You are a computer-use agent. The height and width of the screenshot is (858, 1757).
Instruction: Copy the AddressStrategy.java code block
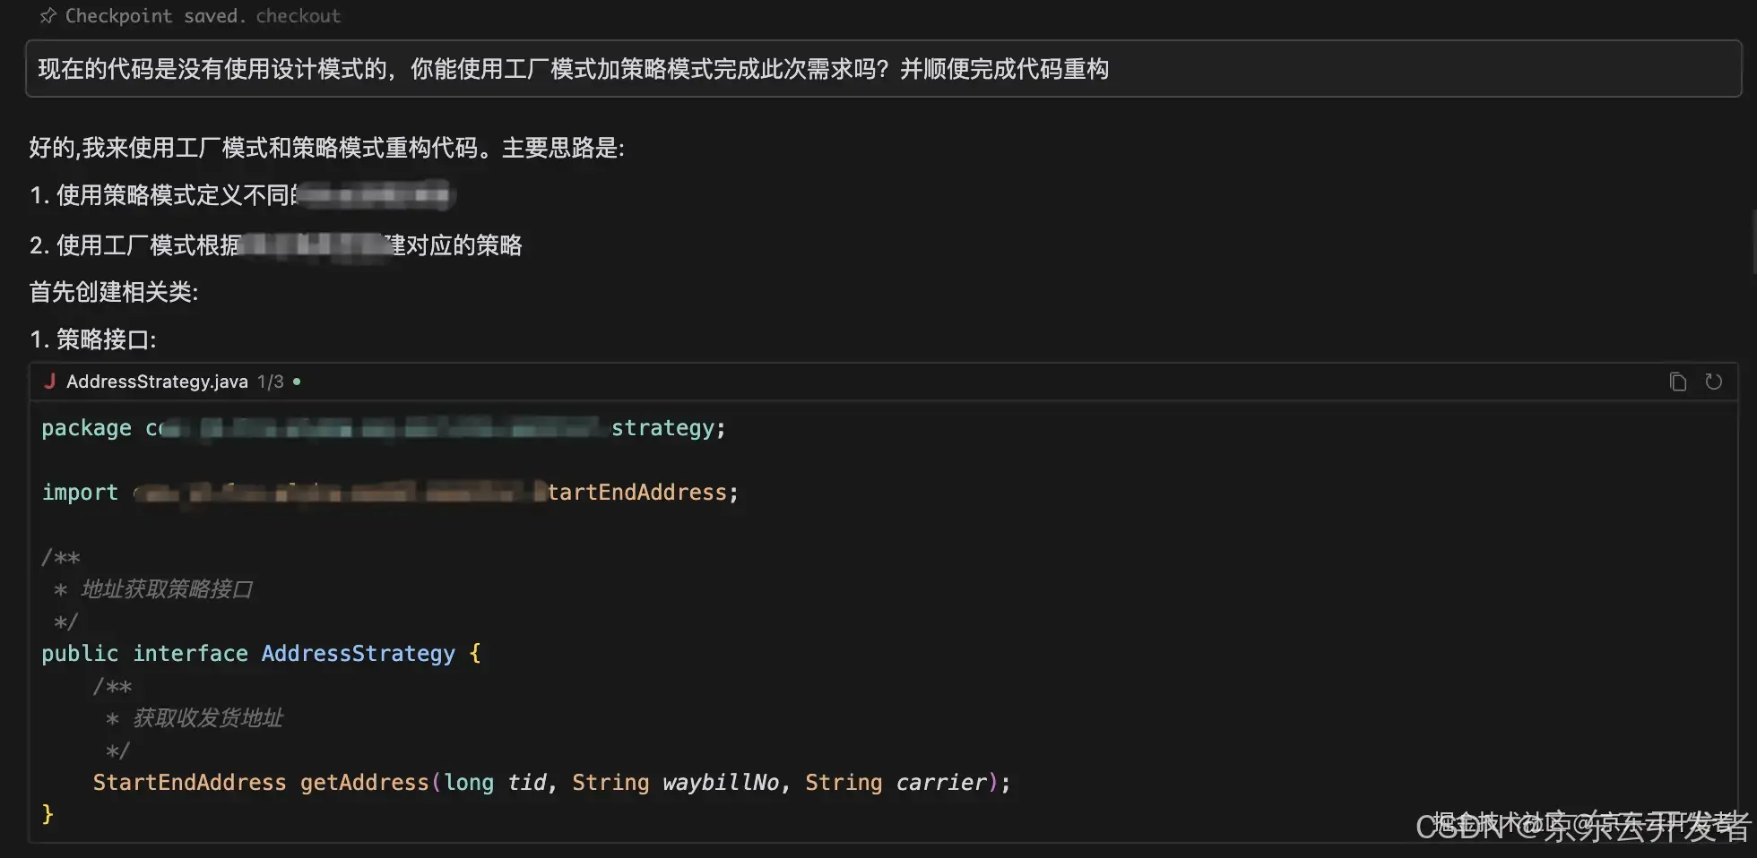pyautogui.click(x=1678, y=382)
